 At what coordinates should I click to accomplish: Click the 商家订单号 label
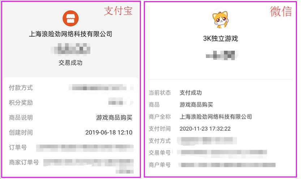pos(24,162)
